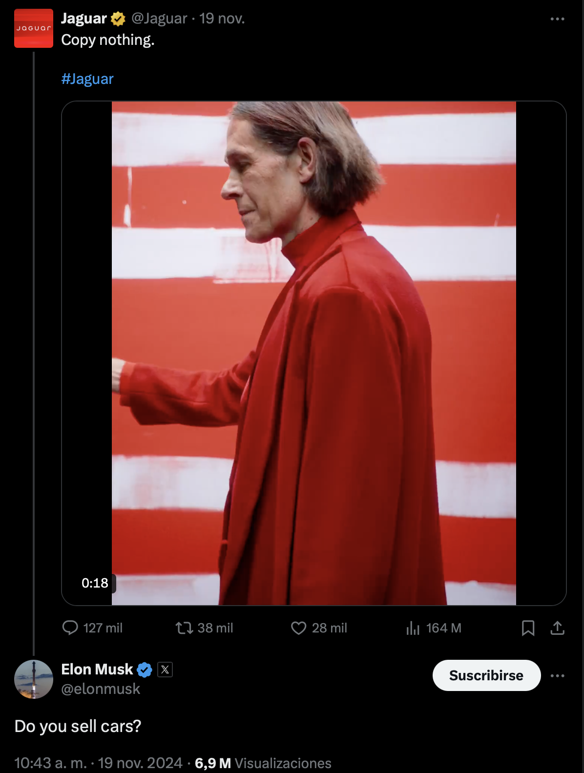Play the Jaguar video
The image size is (584, 773).
[313, 353]
